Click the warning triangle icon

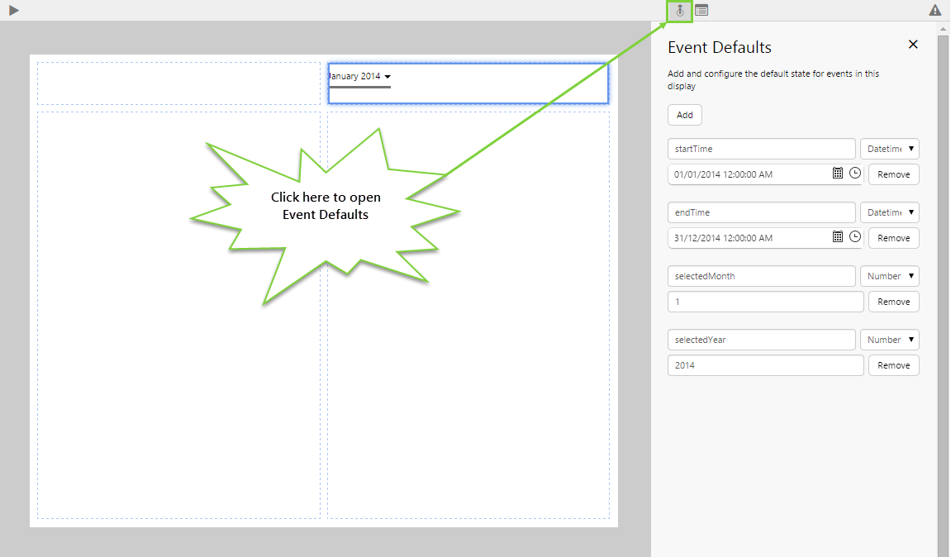point(934,11)
